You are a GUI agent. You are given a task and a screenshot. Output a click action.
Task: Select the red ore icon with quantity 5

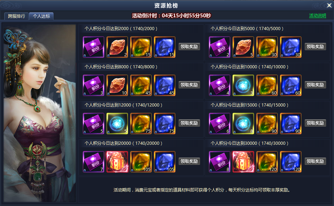point(243,47)
